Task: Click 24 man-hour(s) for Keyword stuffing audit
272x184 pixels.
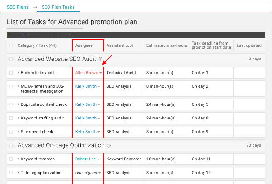Action: tap(161, 118)
